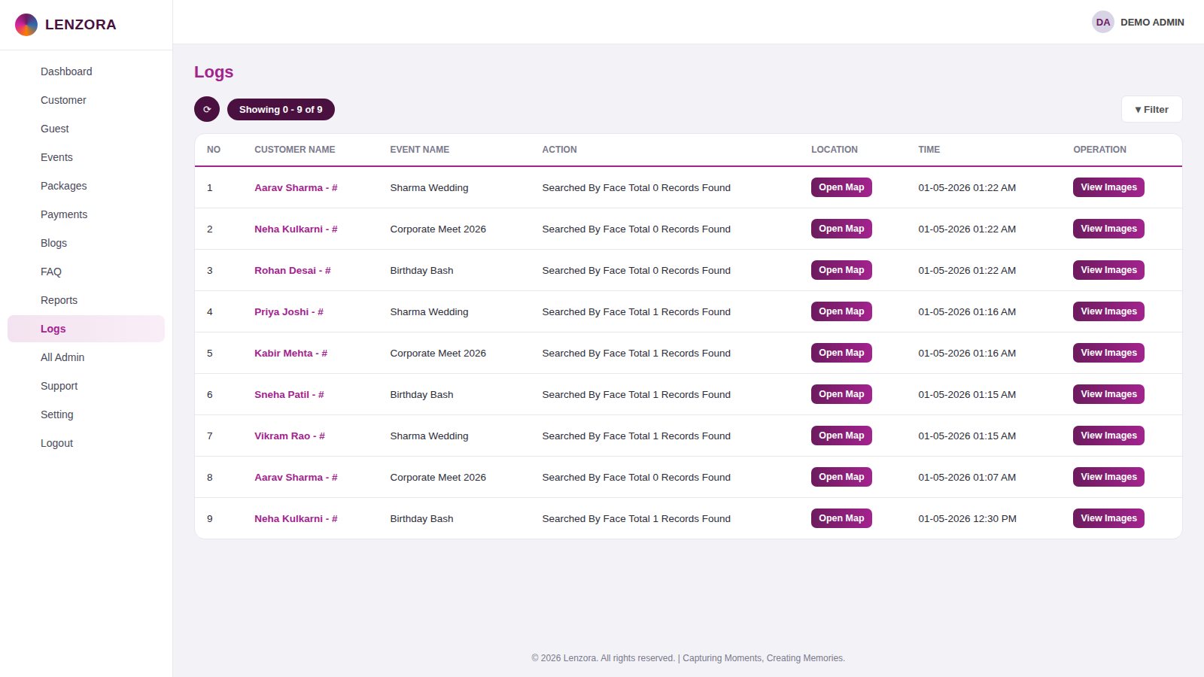View Images for row 8 Aarav Sharma
The image size is (1204, 677).
1108,477
